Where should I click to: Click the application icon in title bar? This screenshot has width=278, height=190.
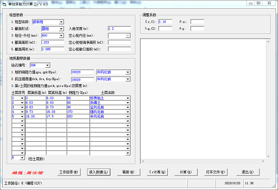[5, 4]
